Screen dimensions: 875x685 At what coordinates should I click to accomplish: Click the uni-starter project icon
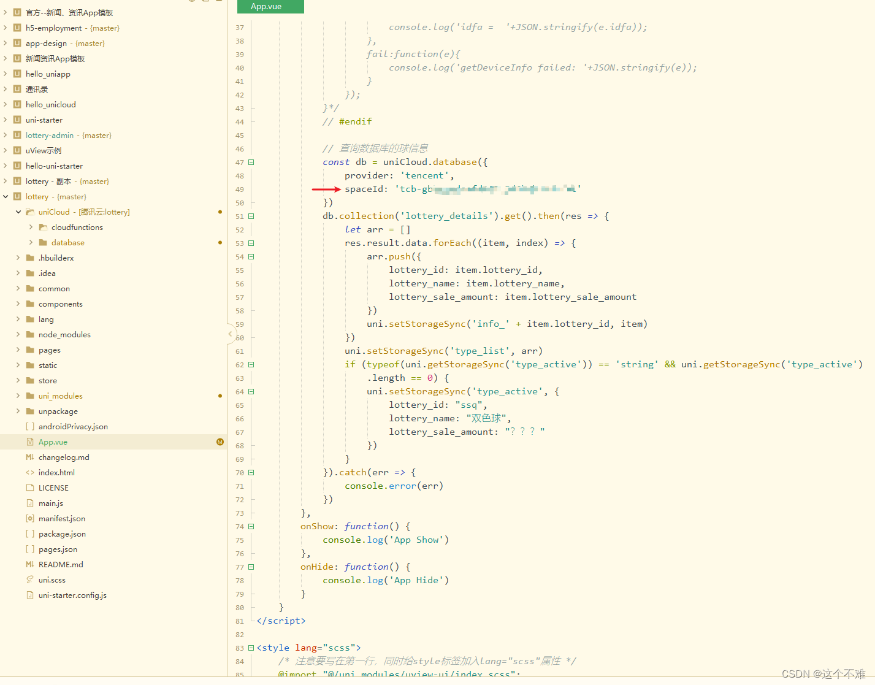17,120
